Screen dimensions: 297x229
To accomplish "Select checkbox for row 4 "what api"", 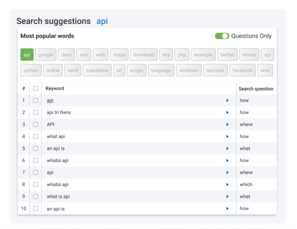I will [x=36, y=137].
